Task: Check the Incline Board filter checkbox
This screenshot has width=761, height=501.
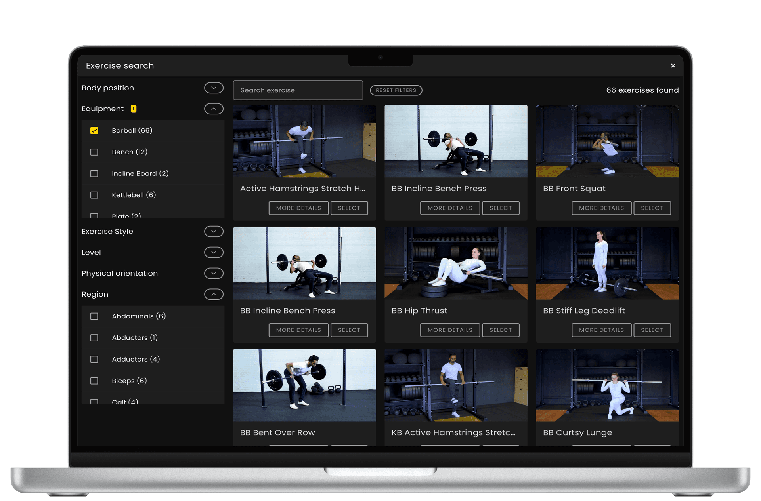Action: click(x=94, y=174)
